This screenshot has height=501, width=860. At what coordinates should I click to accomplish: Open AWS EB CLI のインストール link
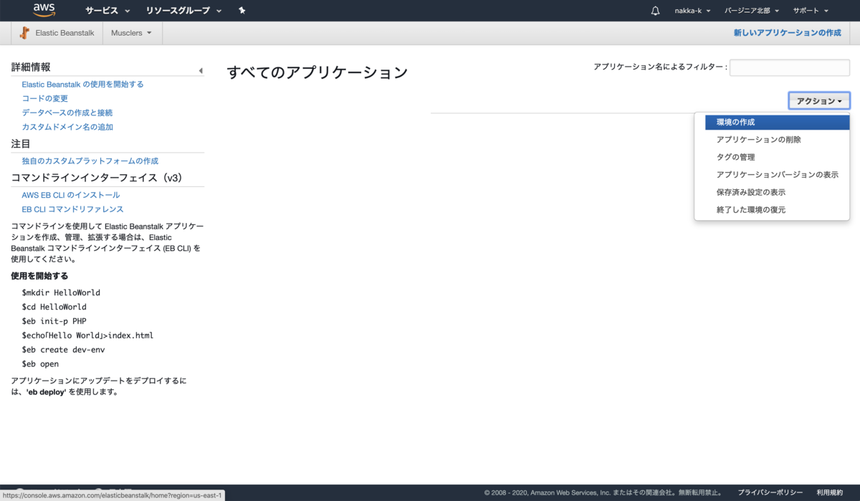coord(70,195)
